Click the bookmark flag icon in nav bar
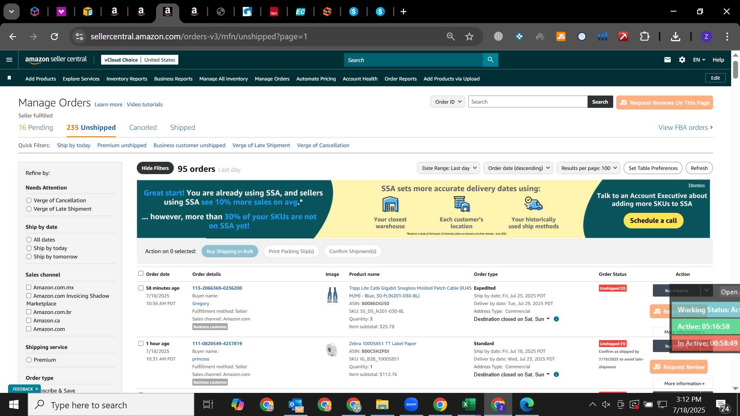Image resolution: width=740 pixels, height=416 pixels. (9, 78)
